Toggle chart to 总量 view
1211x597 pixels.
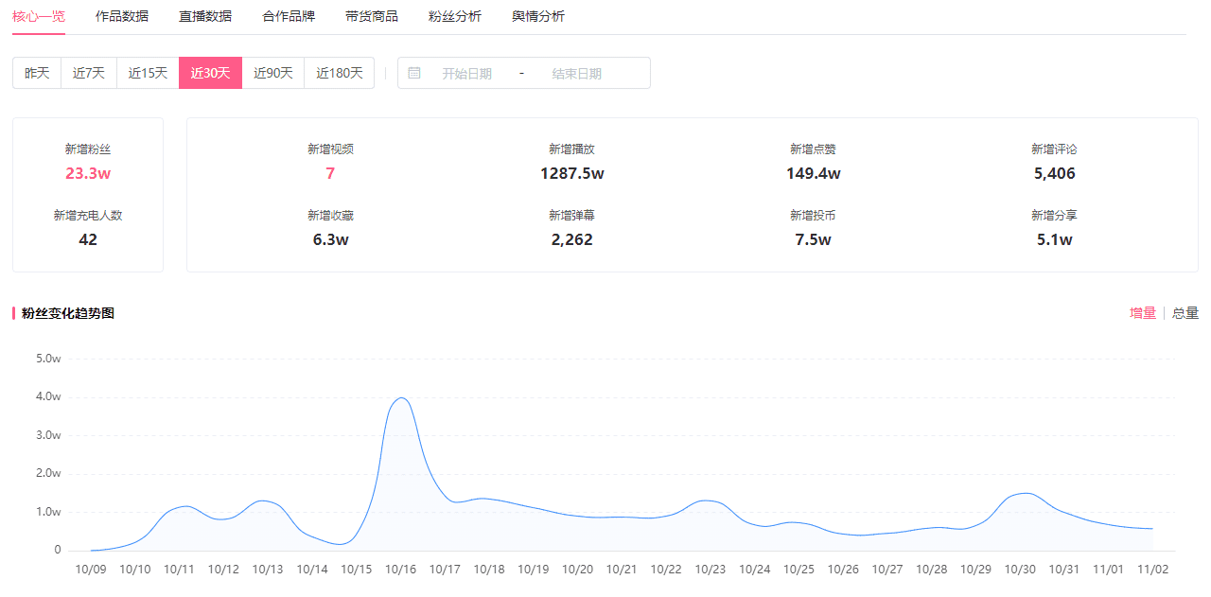click(1185, 313)
